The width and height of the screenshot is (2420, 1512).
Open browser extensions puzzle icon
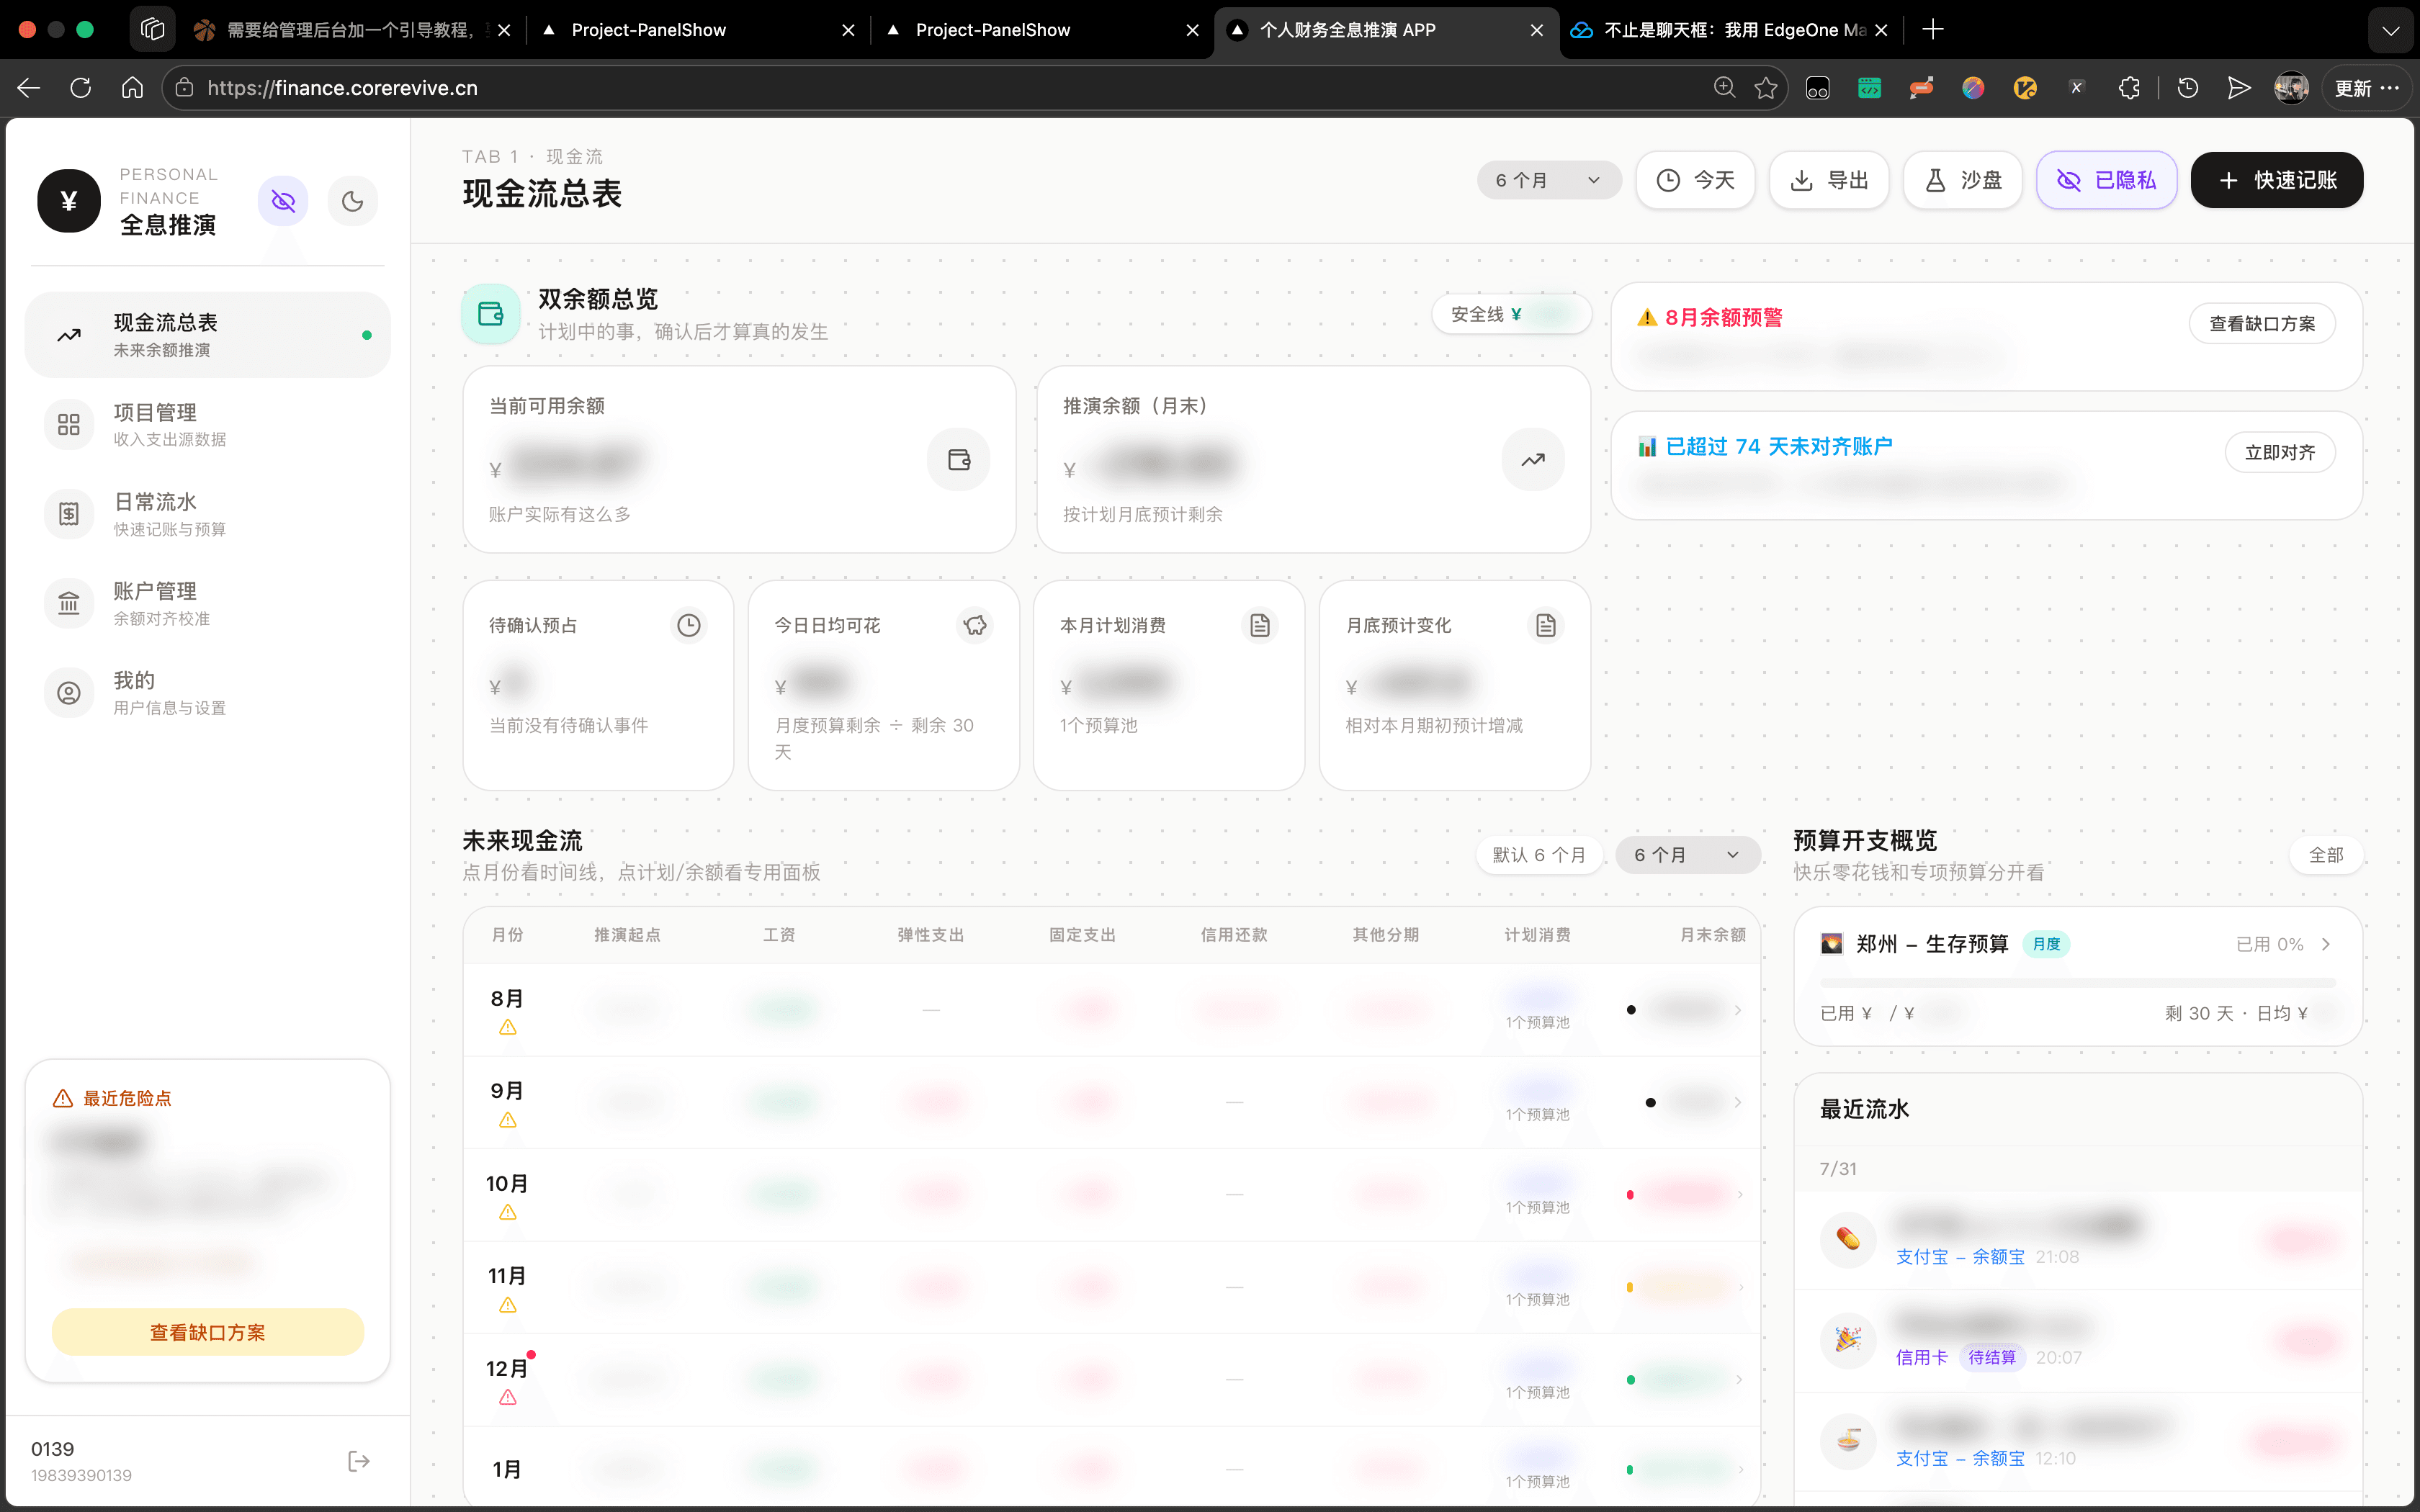(2129, 88)
